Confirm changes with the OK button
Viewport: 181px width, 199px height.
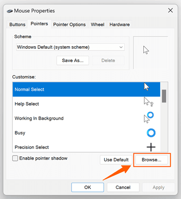click(88, 187)
